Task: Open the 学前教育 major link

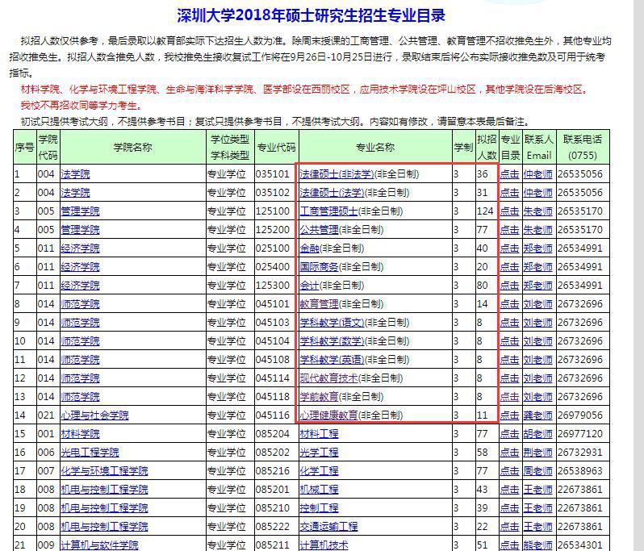Action: pos(319,397)
